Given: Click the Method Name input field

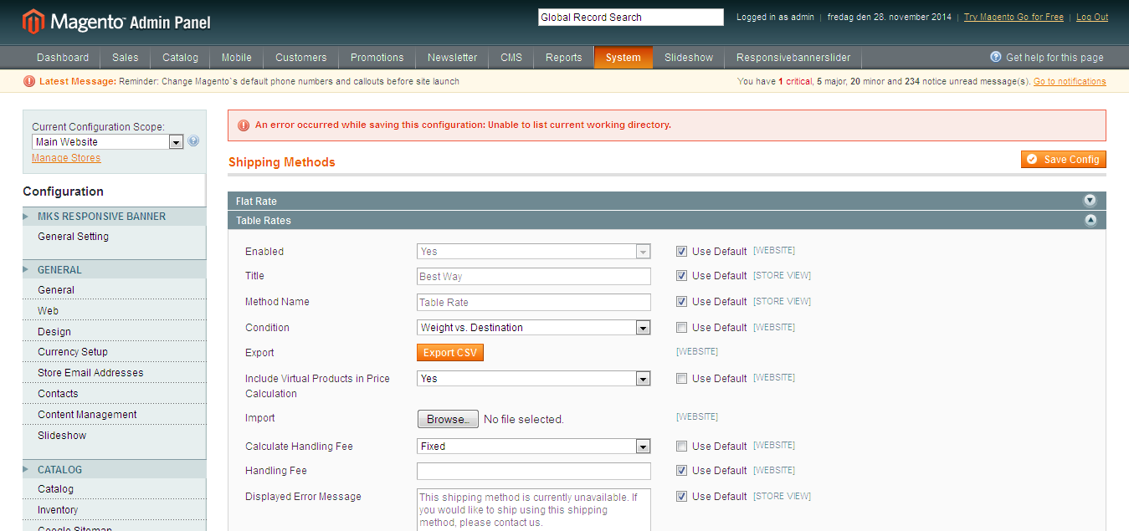Looking at the screenshot, I should (x=534, y=302).
